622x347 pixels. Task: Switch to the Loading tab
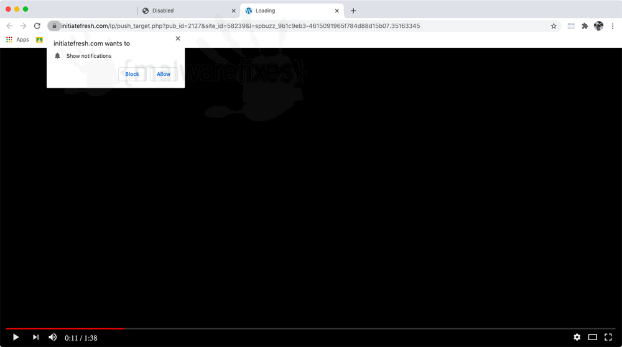[292, 11]
